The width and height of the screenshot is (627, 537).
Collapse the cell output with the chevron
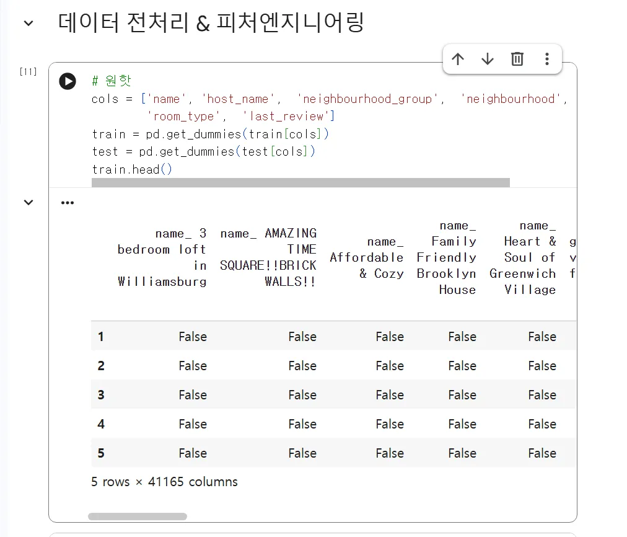coord(27,202)
